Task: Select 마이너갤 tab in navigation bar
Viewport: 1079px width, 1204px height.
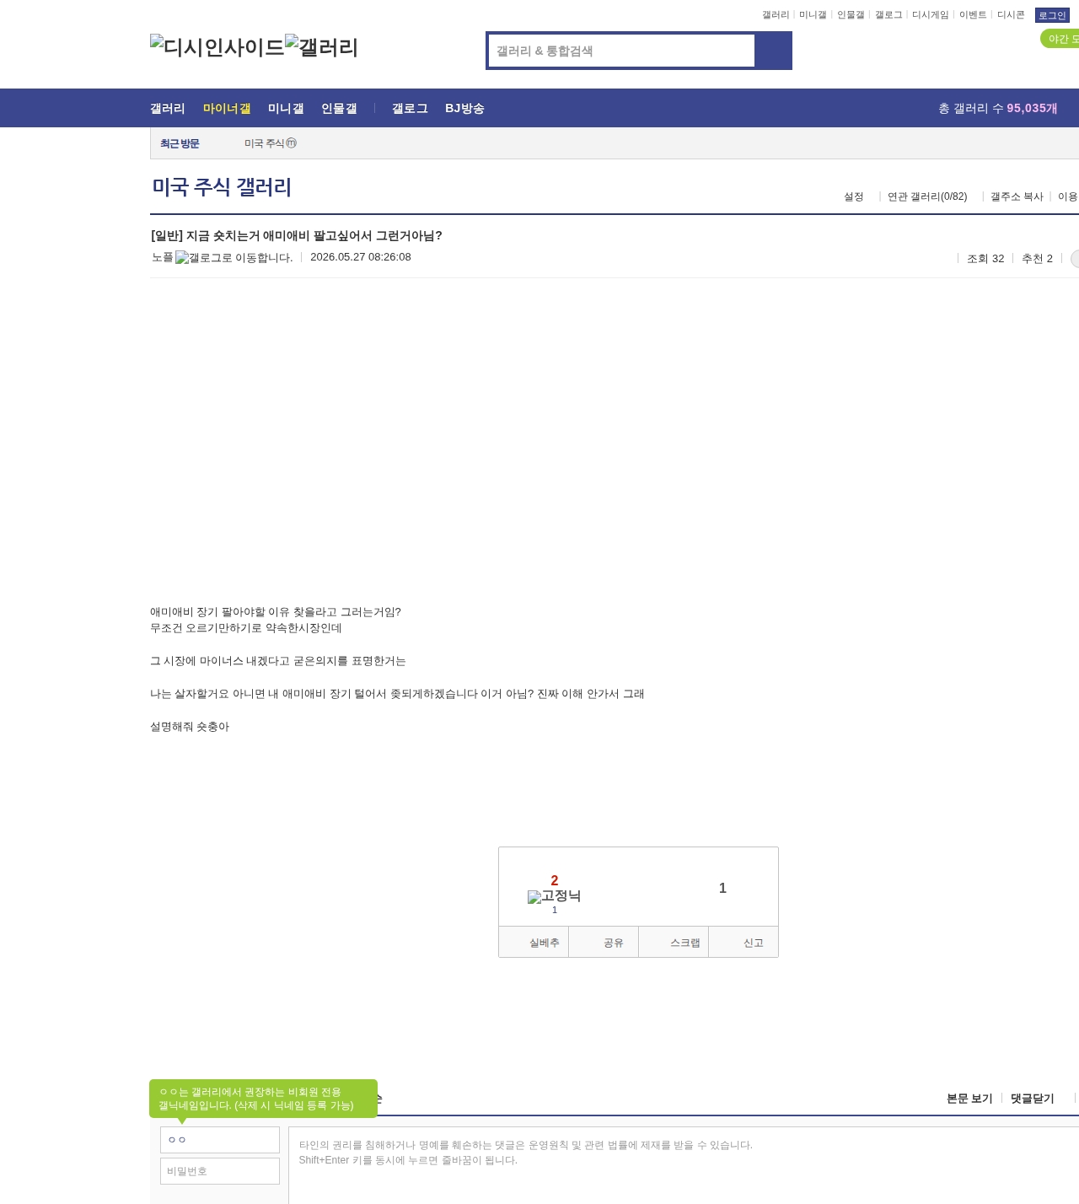Action: pos(227,109)
